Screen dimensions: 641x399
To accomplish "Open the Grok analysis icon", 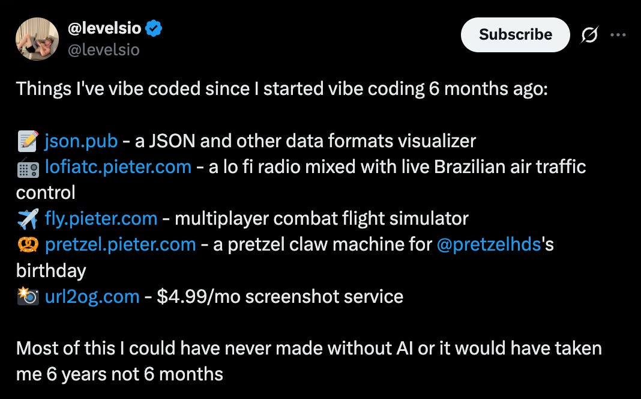I will [589, 35].
